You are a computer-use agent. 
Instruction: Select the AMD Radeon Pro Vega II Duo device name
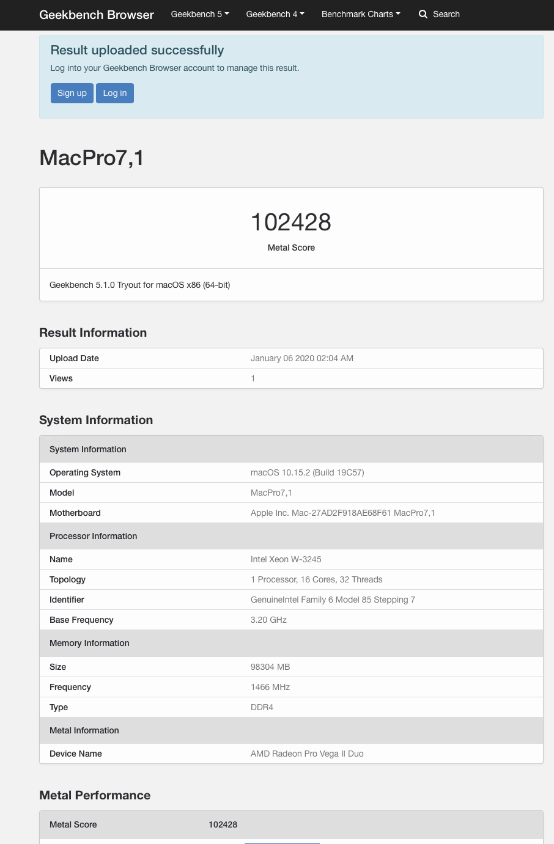[x=307, y=754]
